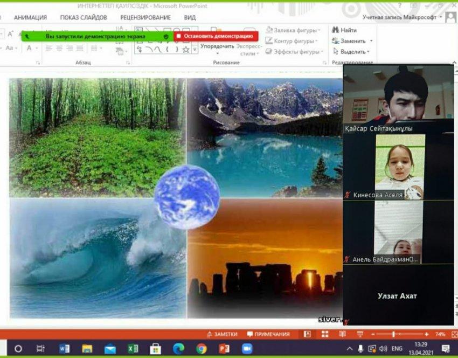Open the АНИМАЦИЯ ribbon tab
Image resolution: width=458 pixels, height=358 pixels.
click(x=30, y=17)
